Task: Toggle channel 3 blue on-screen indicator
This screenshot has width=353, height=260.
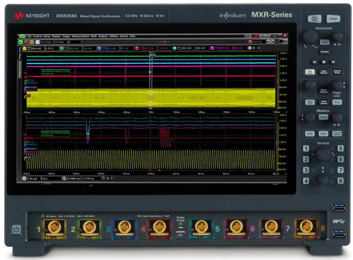Action: [x=99, y=48]
